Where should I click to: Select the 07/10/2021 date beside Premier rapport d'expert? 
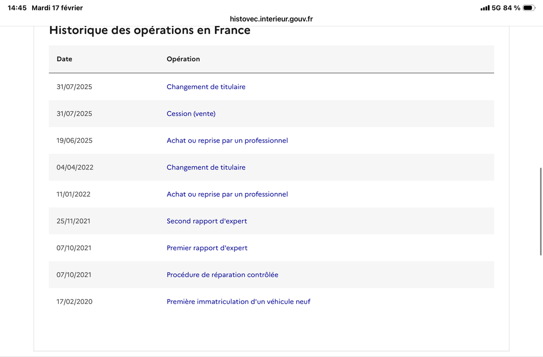click(74, 248)
